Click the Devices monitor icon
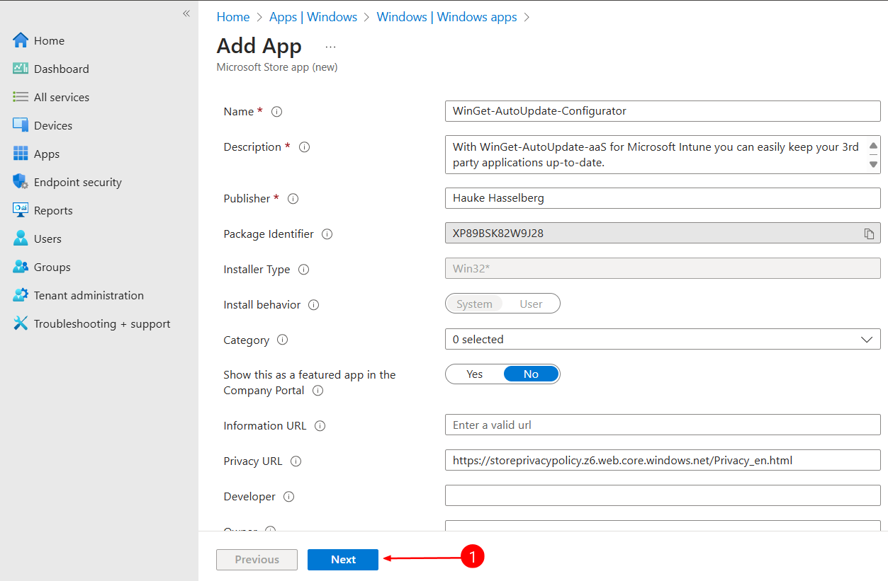This screenshot has width=888, height=581. coord(21,125)
